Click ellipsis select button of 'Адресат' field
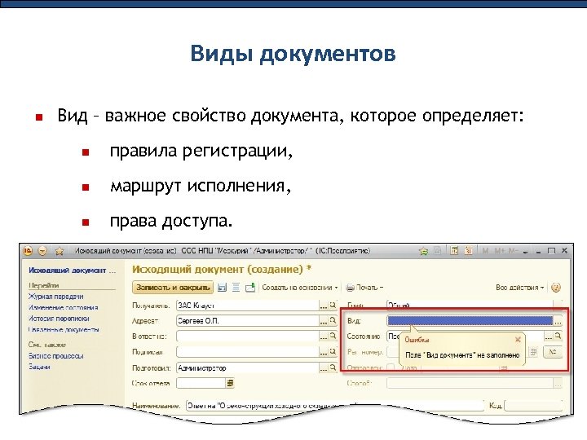Image resolution: width=587 pixels, height=440 pixels. pyautogui.click(x=324, y=321)
